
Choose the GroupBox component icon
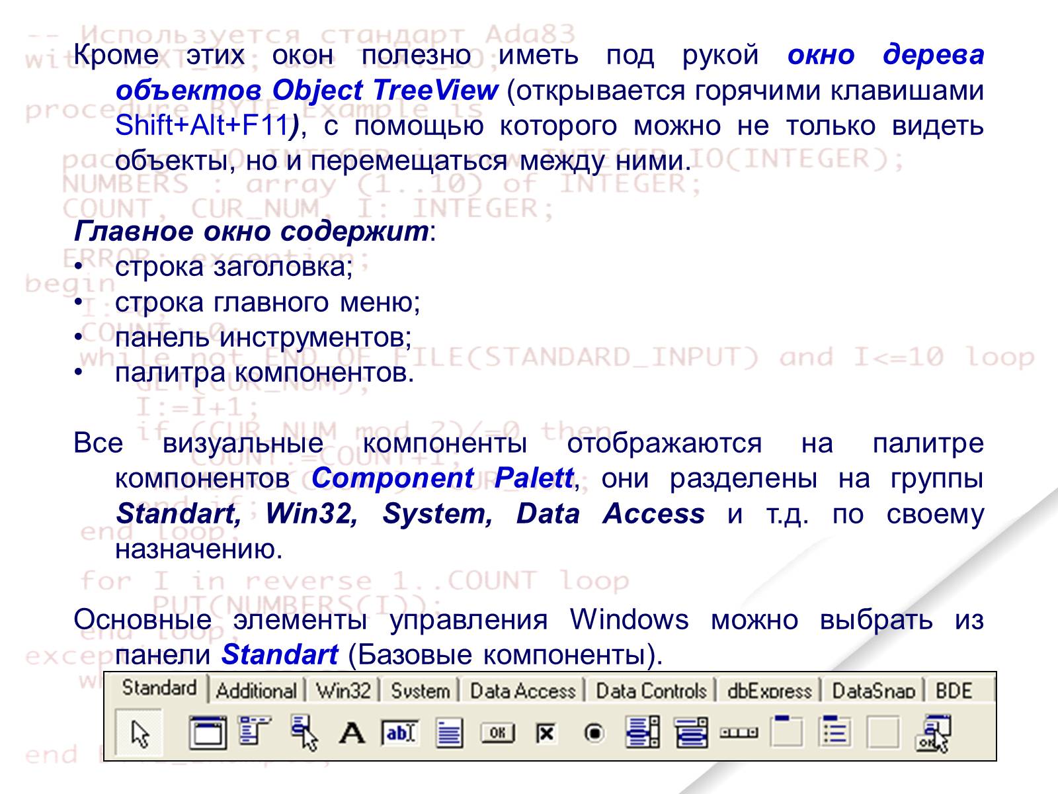(787, 731)
